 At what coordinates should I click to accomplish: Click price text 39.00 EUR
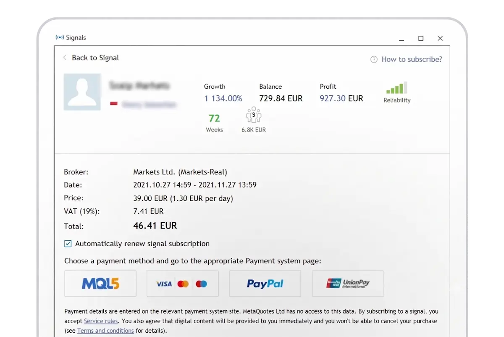tap(150, 198)
